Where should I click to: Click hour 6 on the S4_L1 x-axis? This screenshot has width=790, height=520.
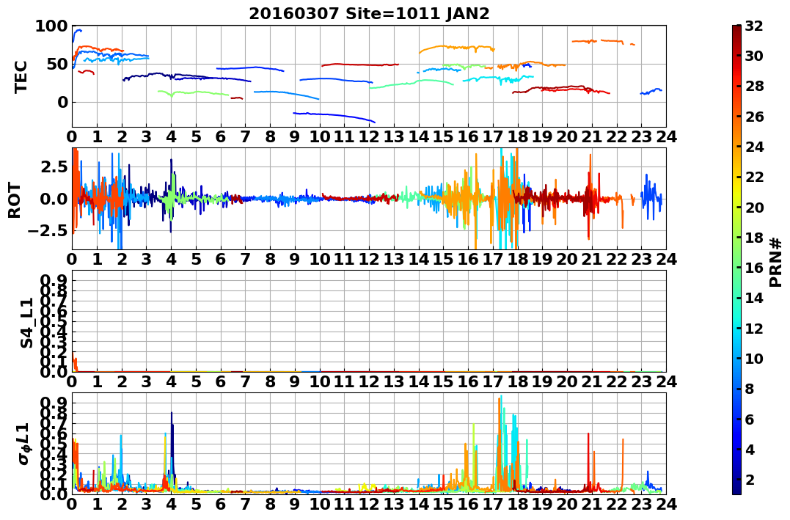pyautogui.click(x=221, y=381)
